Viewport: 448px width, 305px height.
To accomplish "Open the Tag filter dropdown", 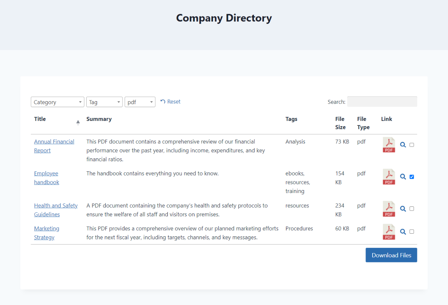I will (x=105, y=102).
